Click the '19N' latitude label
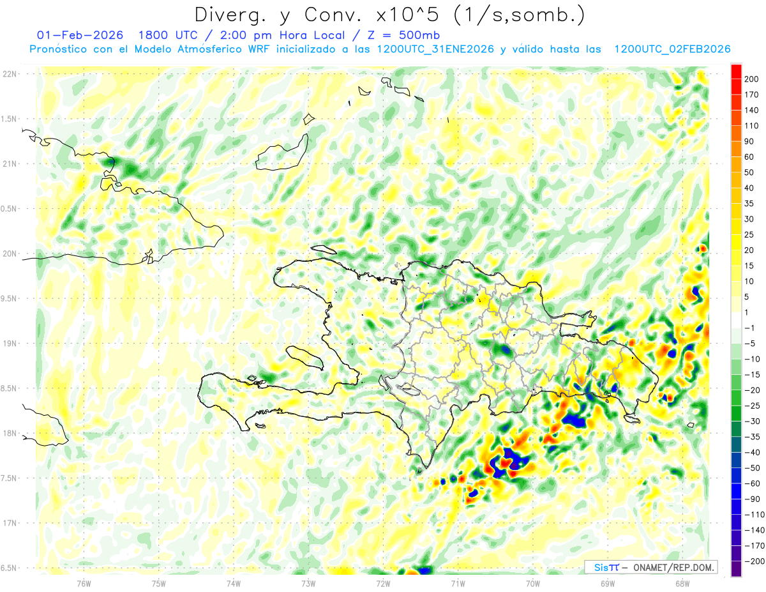 (10, 344)
